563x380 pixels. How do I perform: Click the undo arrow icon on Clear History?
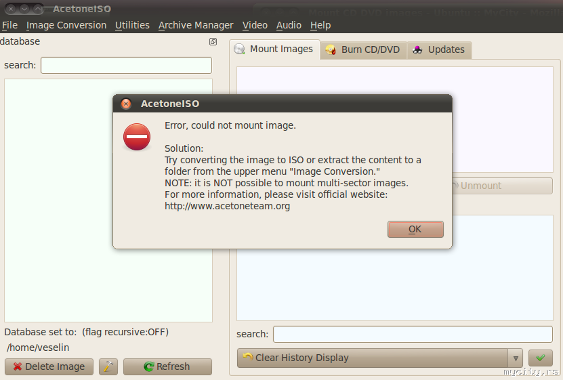click(x=248, y=356)
